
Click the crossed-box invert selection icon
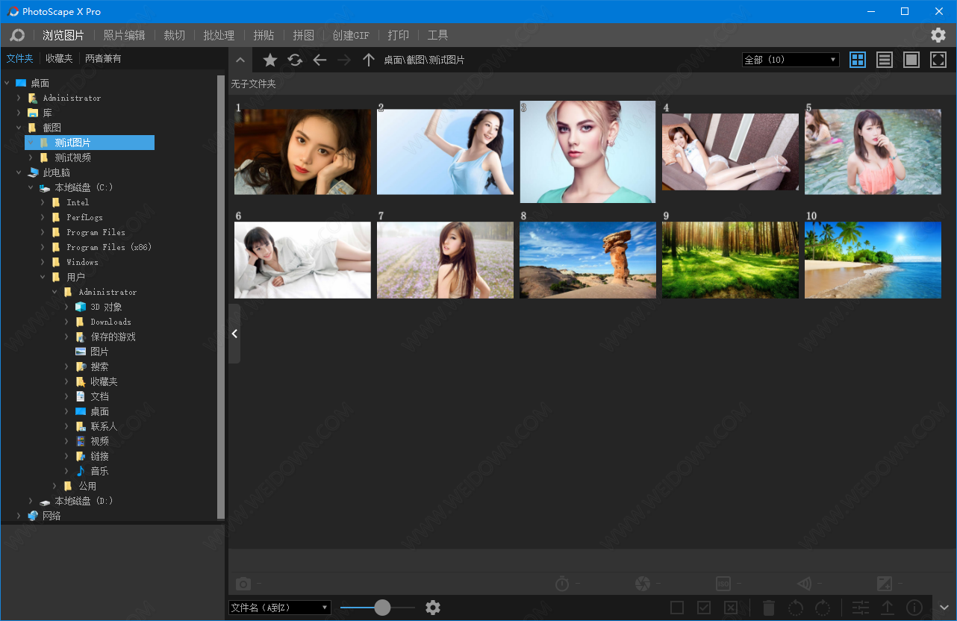pos(731,608)
